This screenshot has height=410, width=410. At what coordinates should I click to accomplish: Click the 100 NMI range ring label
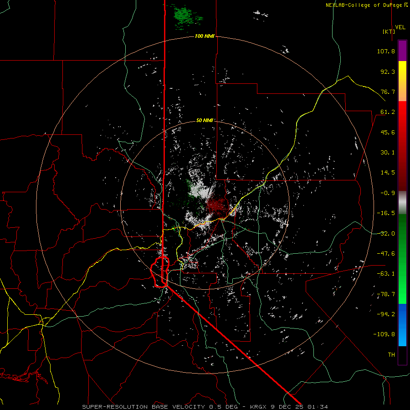pos(205,36)
